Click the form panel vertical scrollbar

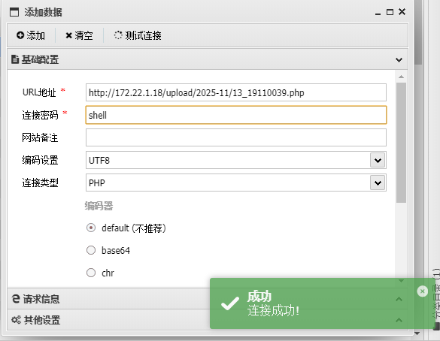(402, 143)
